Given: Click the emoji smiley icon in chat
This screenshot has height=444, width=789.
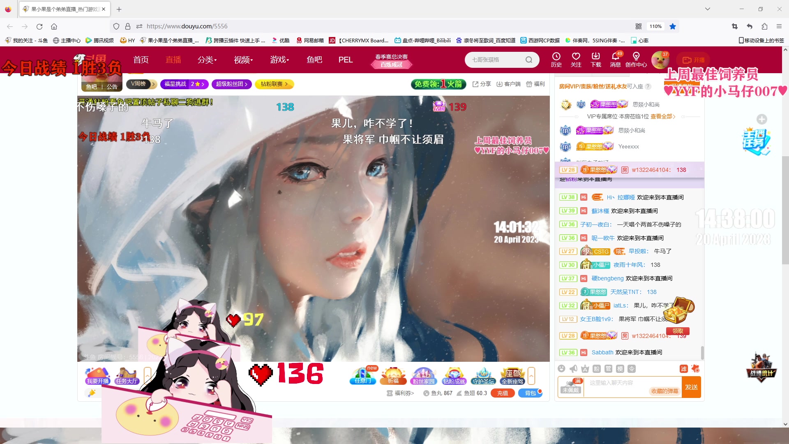Looking at the screenshot, I should point(561,369).
